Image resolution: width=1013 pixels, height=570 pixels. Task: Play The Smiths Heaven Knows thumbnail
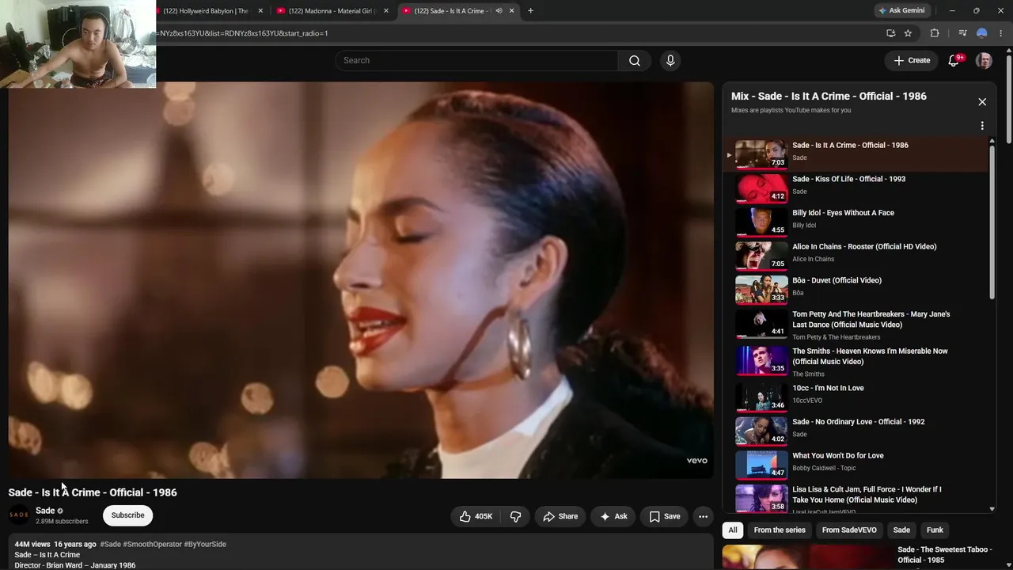[762, 360]
